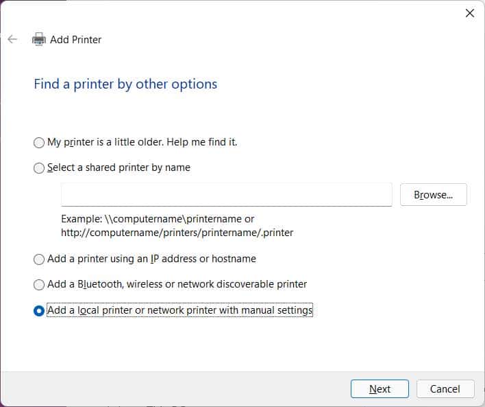Close the Add Printer dialog

470,13
